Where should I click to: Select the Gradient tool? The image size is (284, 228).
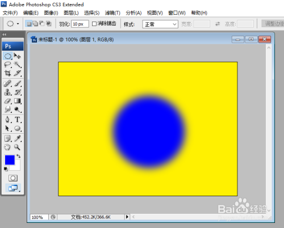tap(18, 101)
